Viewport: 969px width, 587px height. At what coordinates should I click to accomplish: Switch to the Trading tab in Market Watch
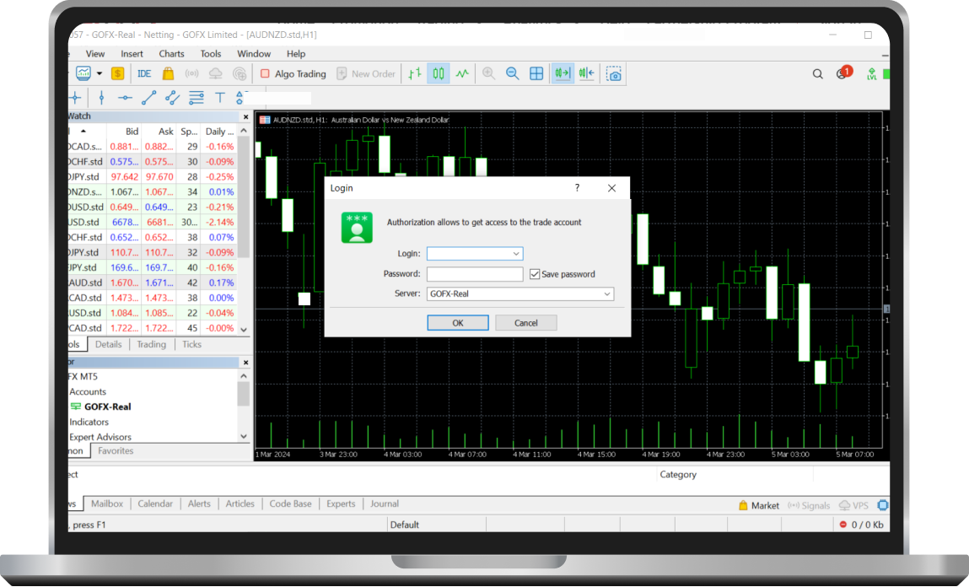point(152,344)
